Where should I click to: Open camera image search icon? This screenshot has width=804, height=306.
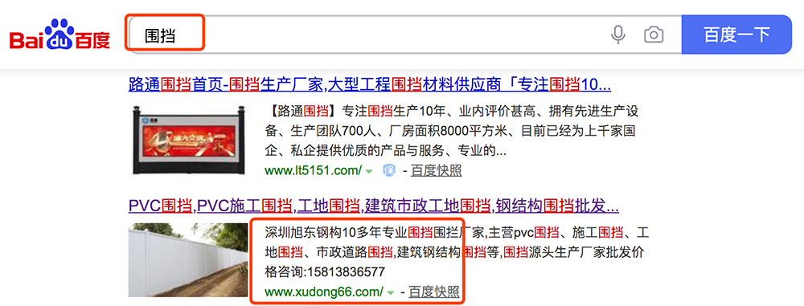tap(654, 35)
